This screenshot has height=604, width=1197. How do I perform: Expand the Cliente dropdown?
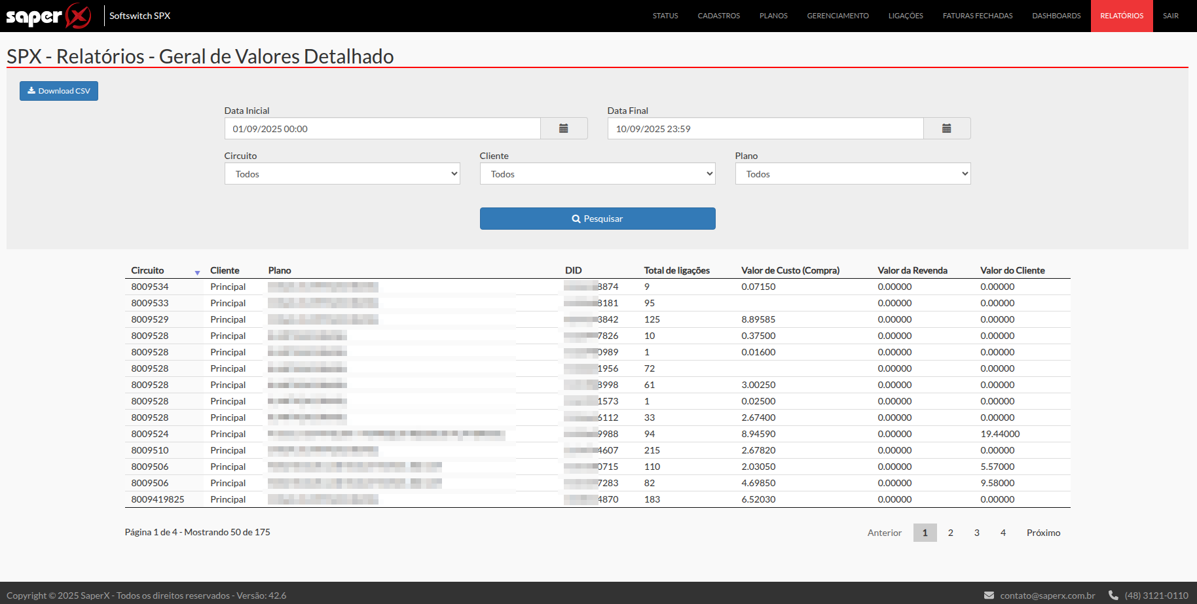point(597,173)
